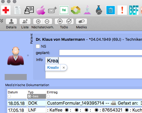Dismiss the Kreativ suggestion with X
Image resolution: width=142 pixels, height=113 pixels.
coord(64,68)
